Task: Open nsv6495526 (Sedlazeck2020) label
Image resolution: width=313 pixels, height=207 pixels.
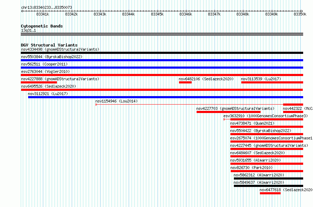Action: point(49,86)
